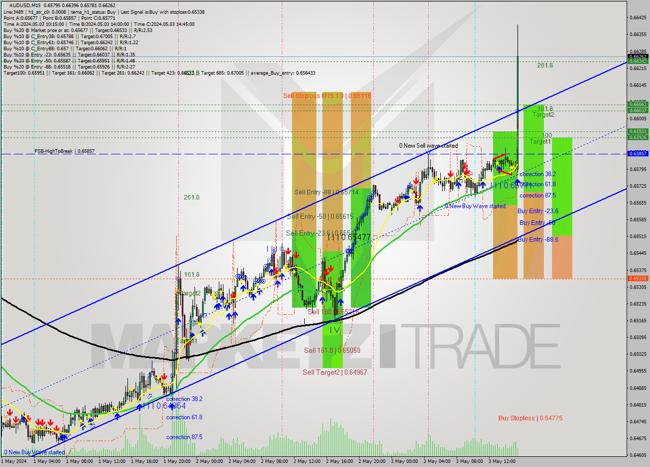Viewport: 650px width, 467px height.
Task: Click the 0.64605 price axis value
Action: click(638, 455)
